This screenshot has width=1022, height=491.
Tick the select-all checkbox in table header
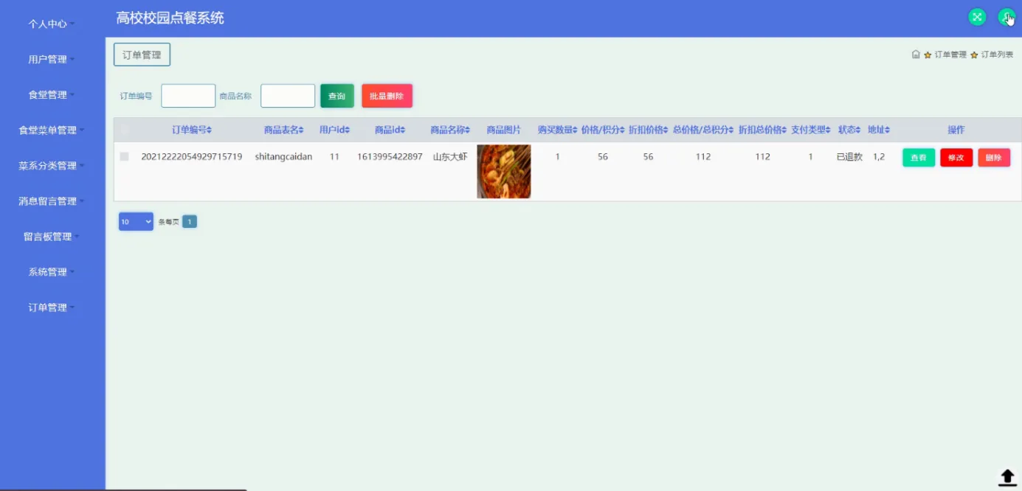click(x=124, y=130)
